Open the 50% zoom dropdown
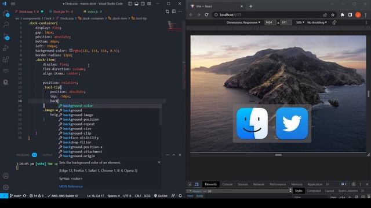The height and width of the screenshot is (208, 371). point(300,23)
